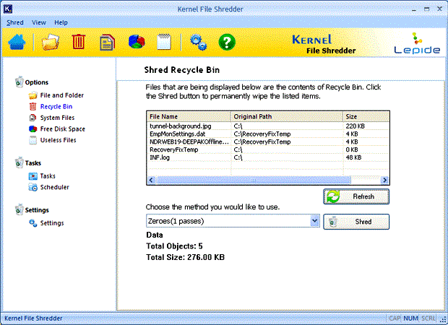
Task: Click the 220 KB size cell
Action: (x=355, y=126)
